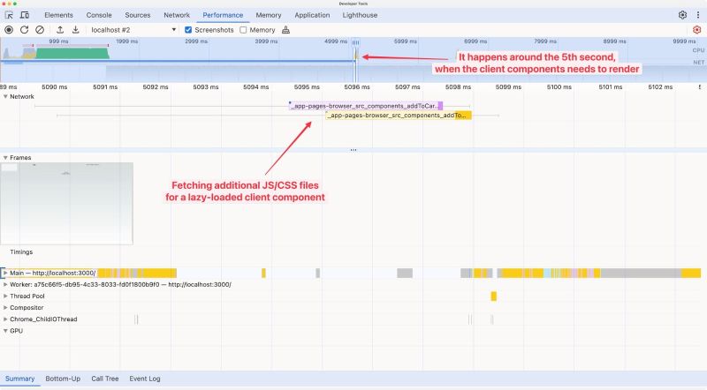Toggle the device toolbar icon
The height and width of the screenshot is (390, 707).
pos(25,15)
